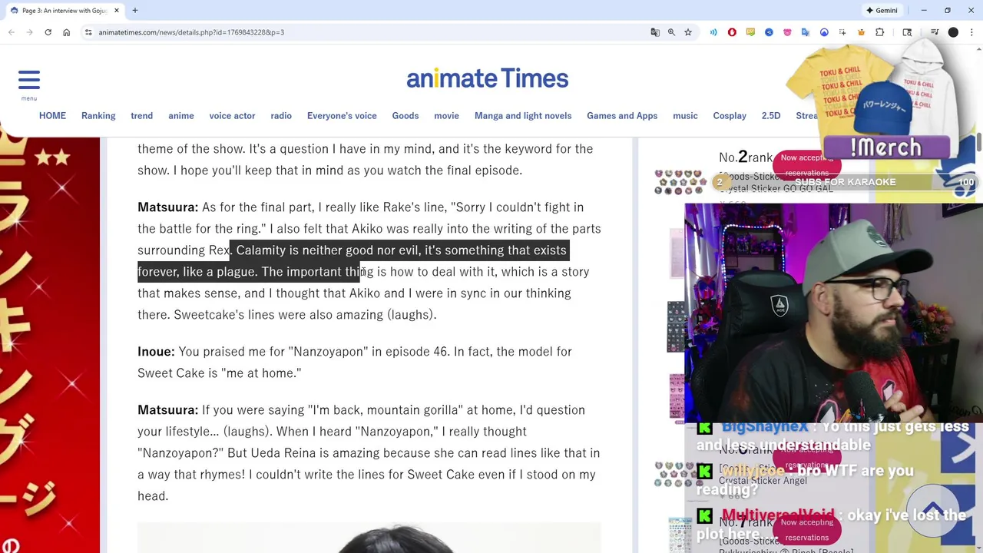Click the left-side red banner advertisement

click(50, 346)
